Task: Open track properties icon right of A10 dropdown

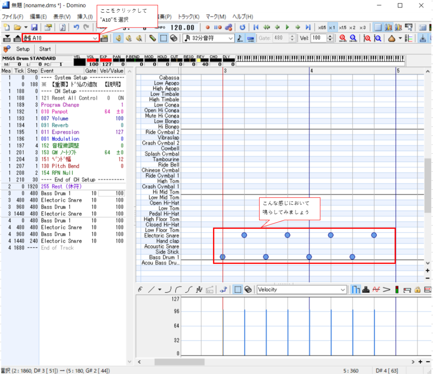Action: [x=104, y=38]
